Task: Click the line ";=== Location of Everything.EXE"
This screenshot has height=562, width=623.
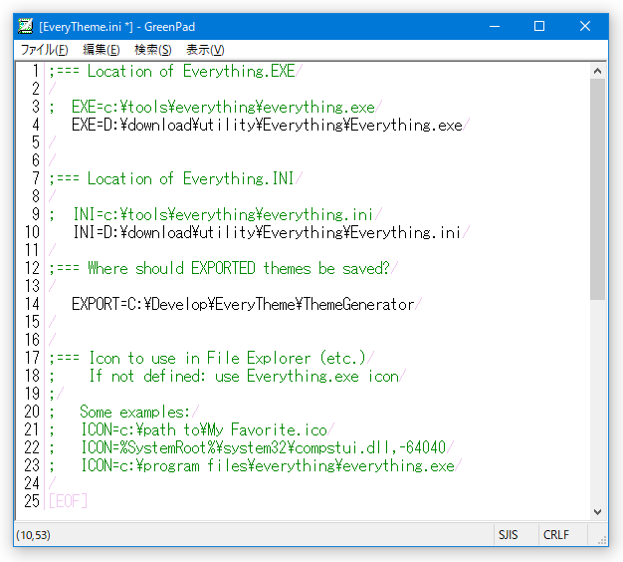Action: point(171,71)
